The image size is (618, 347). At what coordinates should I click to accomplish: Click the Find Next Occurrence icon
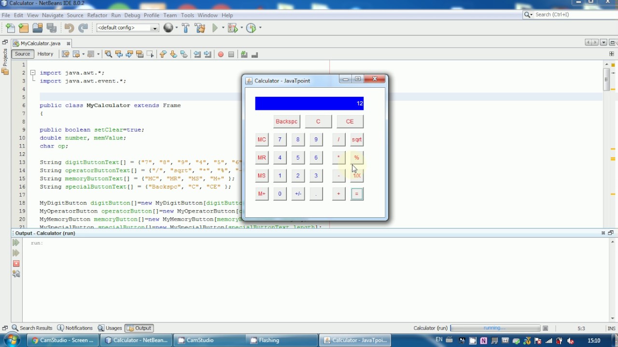(129, 54)
